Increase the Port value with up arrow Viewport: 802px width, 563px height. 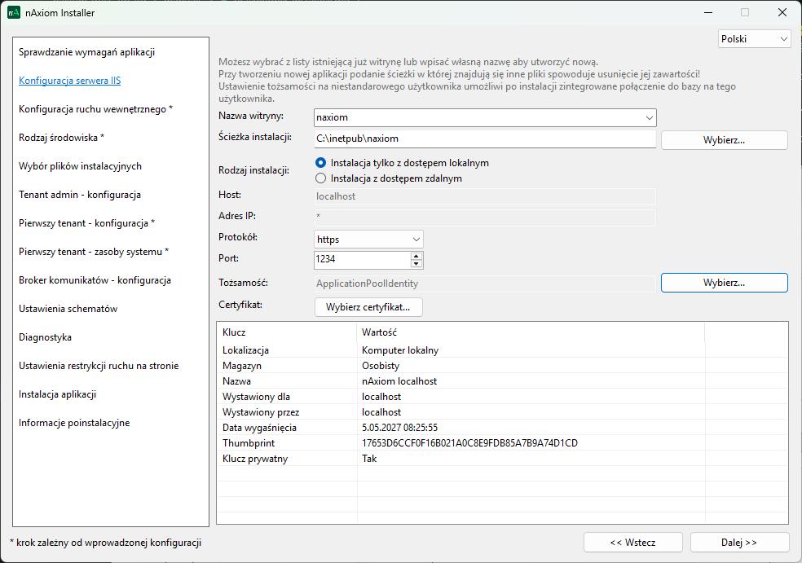416,256
